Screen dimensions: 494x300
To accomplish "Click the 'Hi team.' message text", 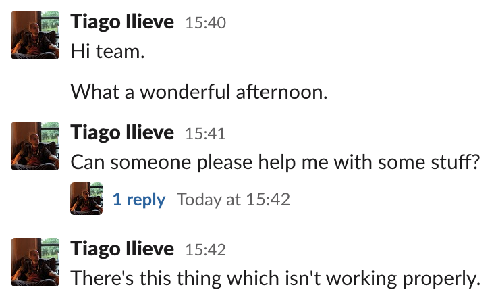I will click(108, 51).
